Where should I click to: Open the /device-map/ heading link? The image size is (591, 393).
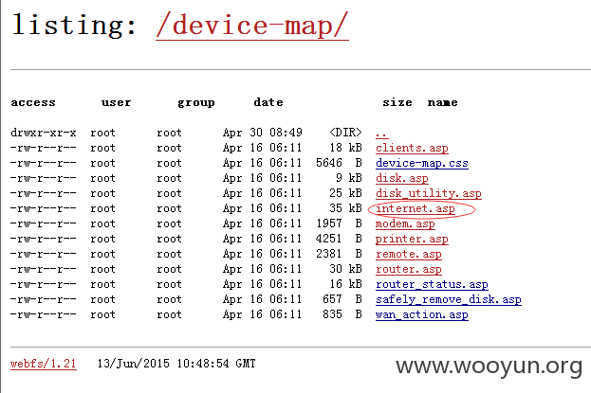point(251,26)
